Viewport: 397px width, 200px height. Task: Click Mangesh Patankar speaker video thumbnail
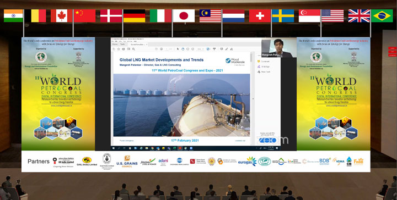[279, 48]
